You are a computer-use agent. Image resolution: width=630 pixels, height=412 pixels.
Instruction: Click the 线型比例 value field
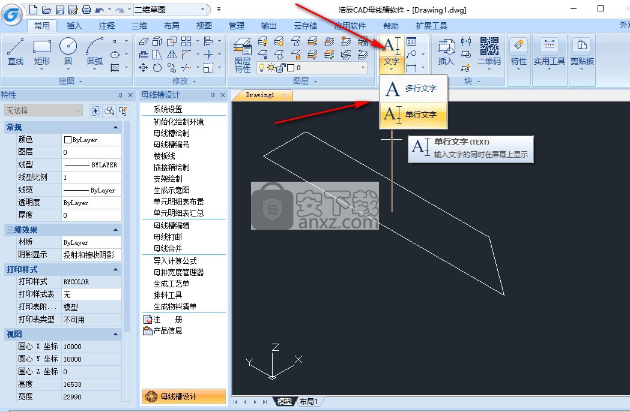point(91,178)
